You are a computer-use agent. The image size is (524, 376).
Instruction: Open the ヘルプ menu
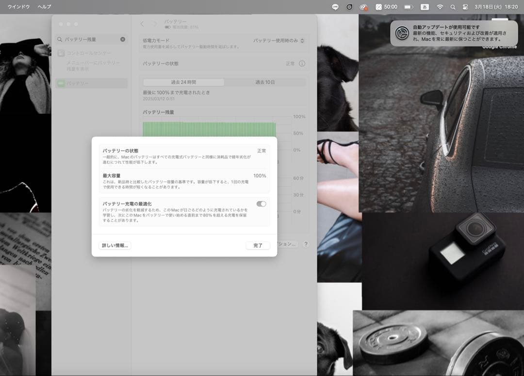click(x=45, y=7)
